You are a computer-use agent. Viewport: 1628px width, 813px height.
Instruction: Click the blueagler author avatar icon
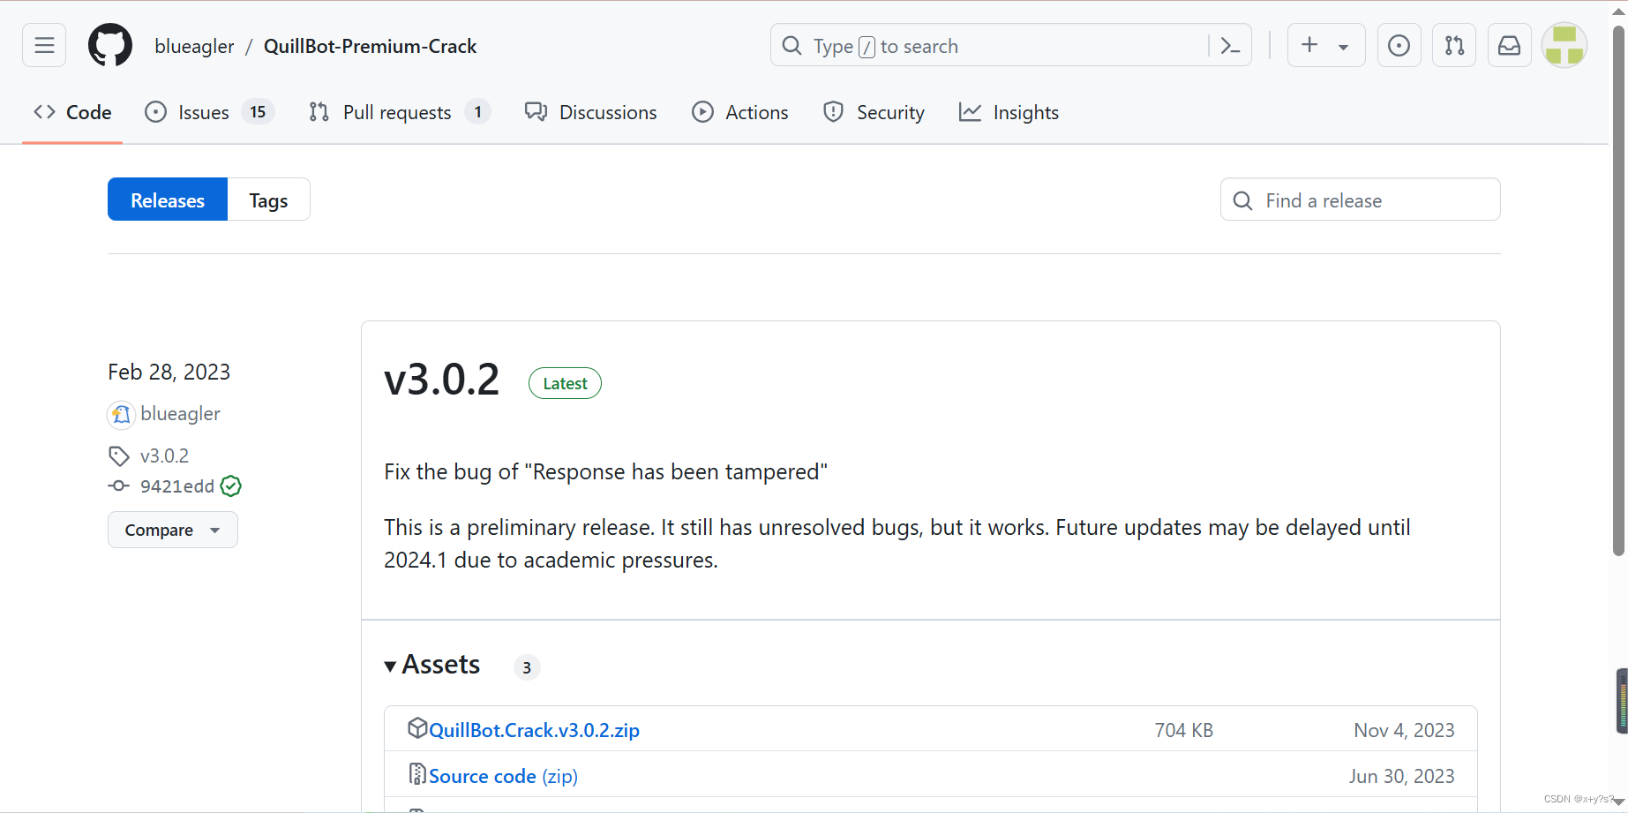[x=121, y=414]
